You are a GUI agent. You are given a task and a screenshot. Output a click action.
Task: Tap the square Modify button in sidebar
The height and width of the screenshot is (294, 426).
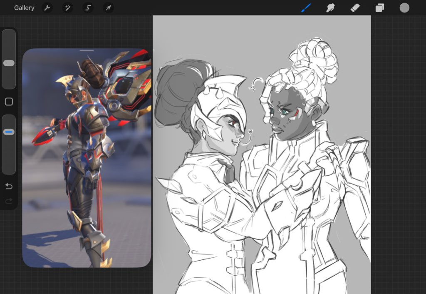(9, 102)
